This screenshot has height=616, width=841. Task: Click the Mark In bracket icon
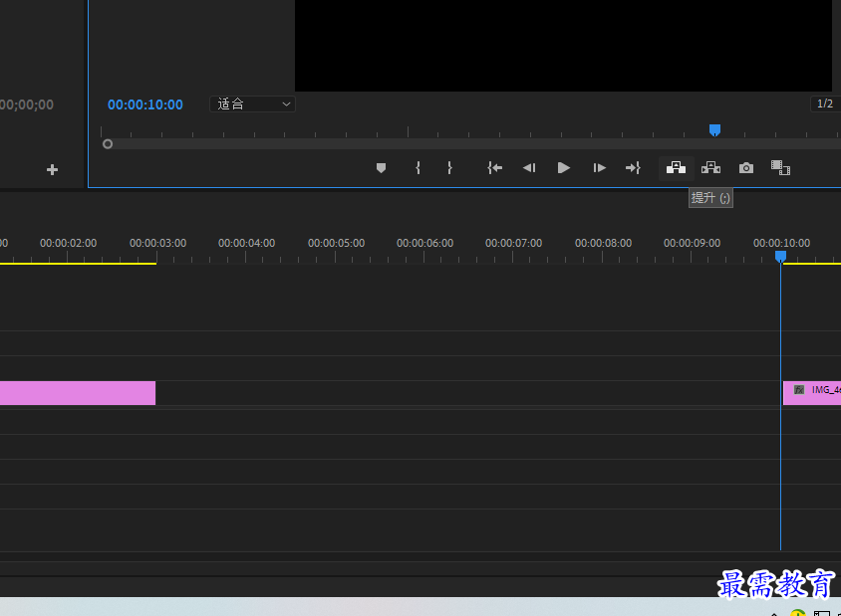(x=418, y=168)
